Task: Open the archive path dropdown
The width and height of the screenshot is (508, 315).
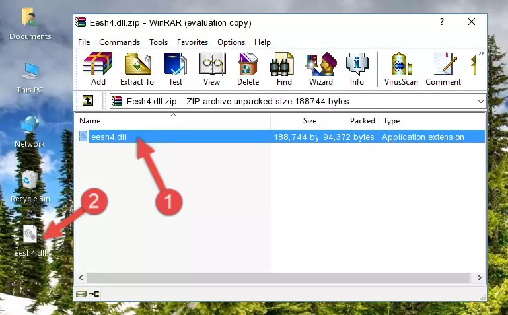Action: [481, 102]
